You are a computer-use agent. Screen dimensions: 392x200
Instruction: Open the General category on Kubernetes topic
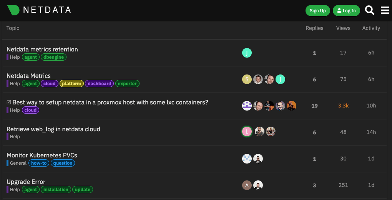pyautogui.click(x=18, y=163)
